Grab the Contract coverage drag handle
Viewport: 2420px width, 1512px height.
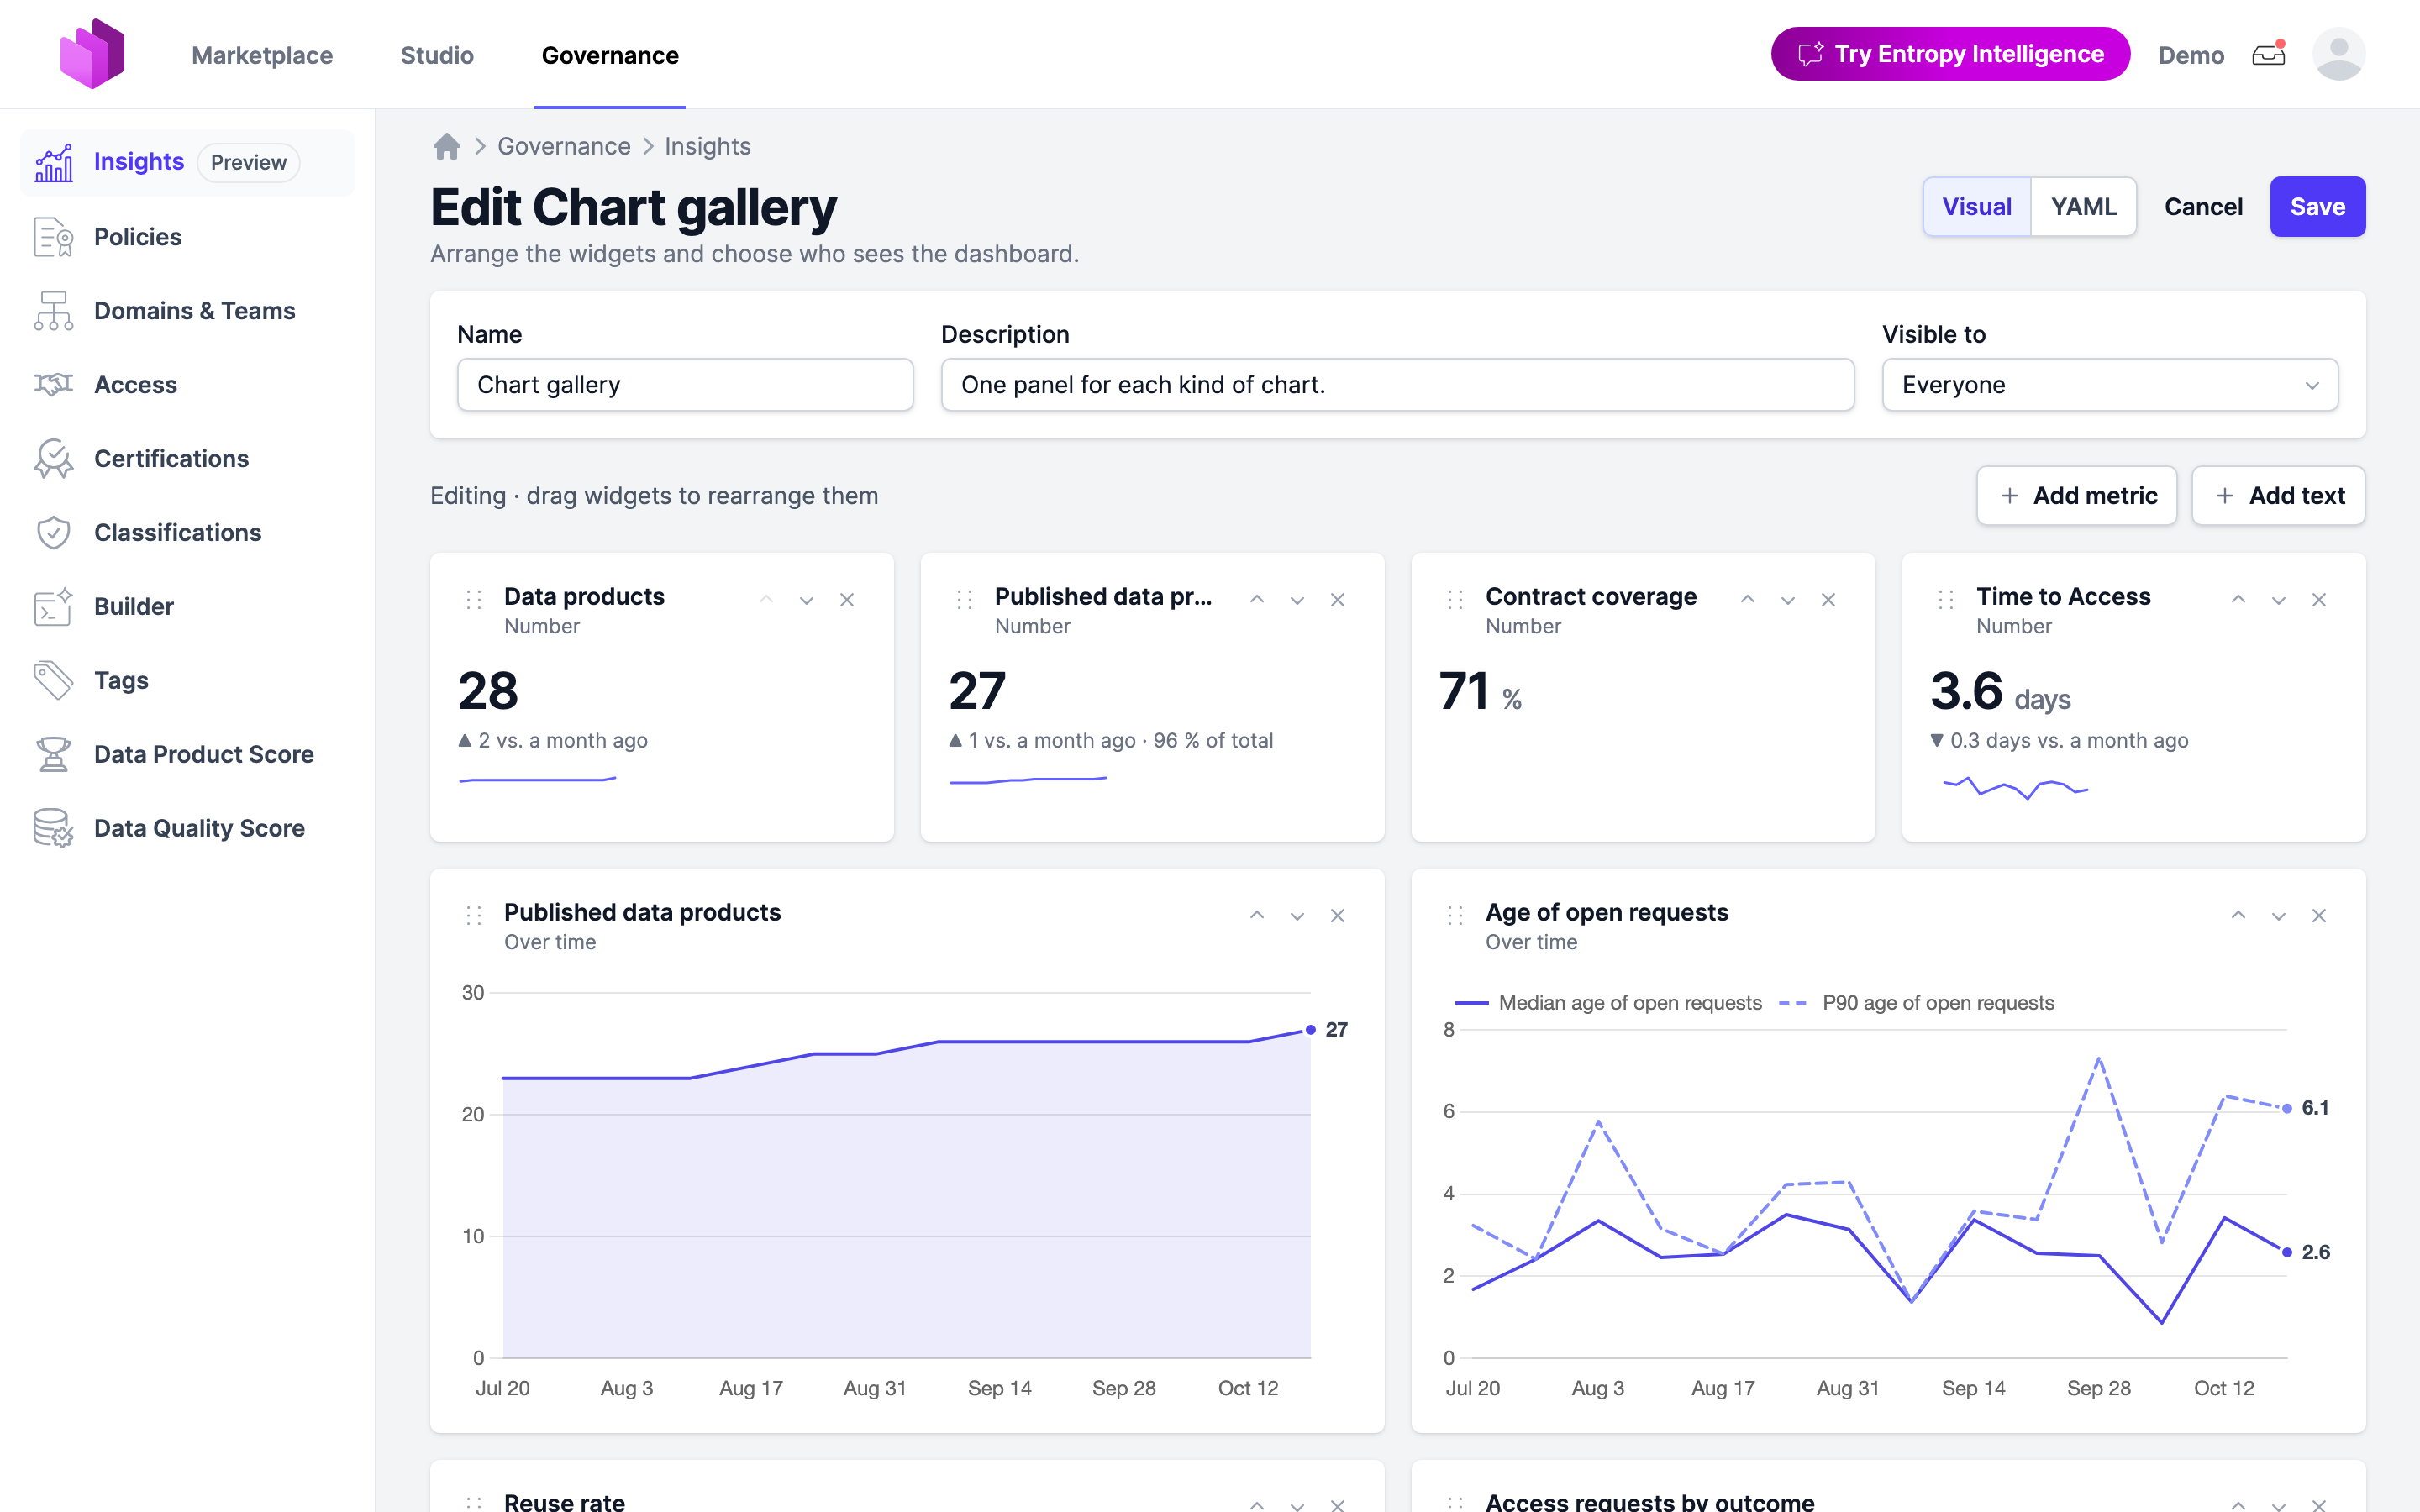(1455, 600)
